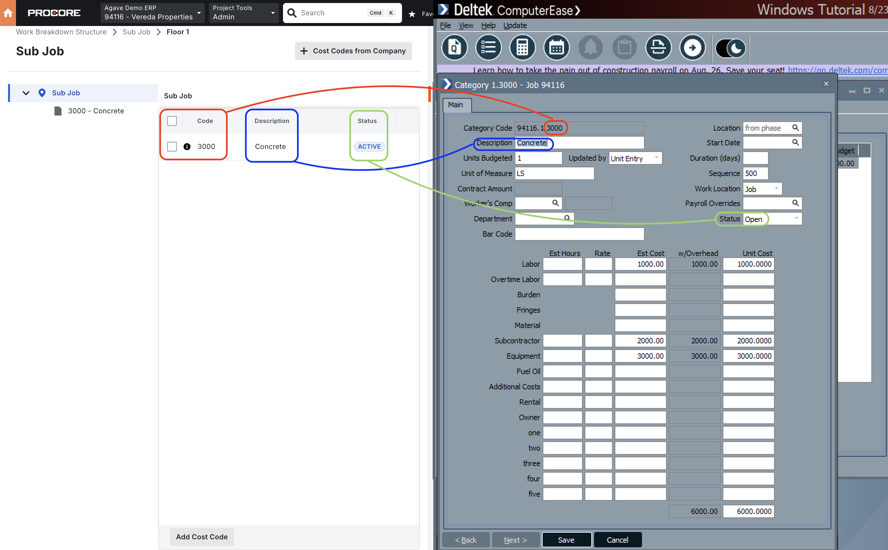This screenshot has width=888, height=550.
Task: Click the Save button
Action: (566, 540)
